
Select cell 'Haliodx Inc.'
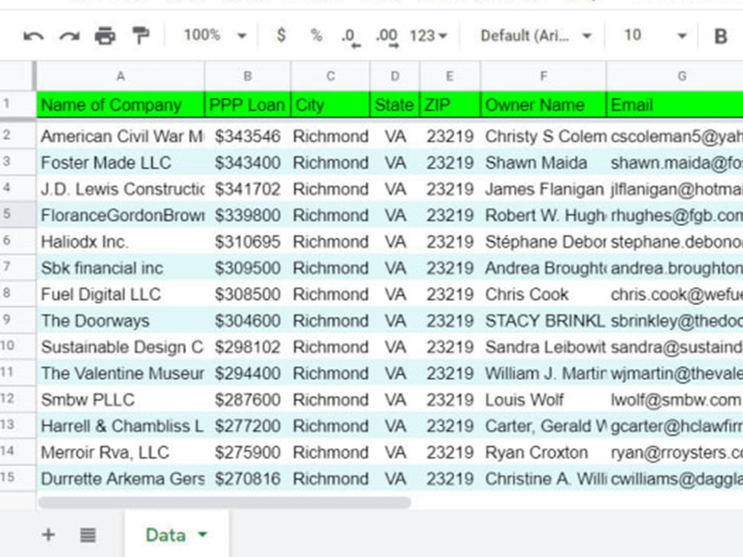121,242
